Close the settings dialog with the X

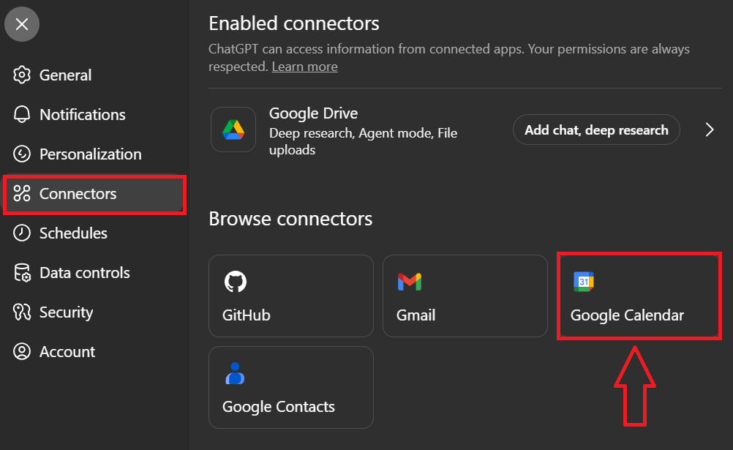click(22, 24)
